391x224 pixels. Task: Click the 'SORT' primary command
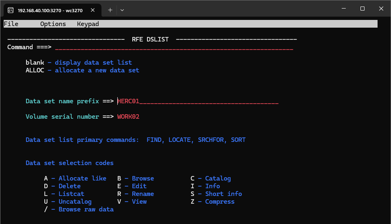coord(238,140)
